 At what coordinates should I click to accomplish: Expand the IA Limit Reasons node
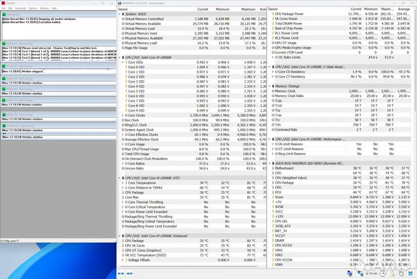tap(273, 144)
